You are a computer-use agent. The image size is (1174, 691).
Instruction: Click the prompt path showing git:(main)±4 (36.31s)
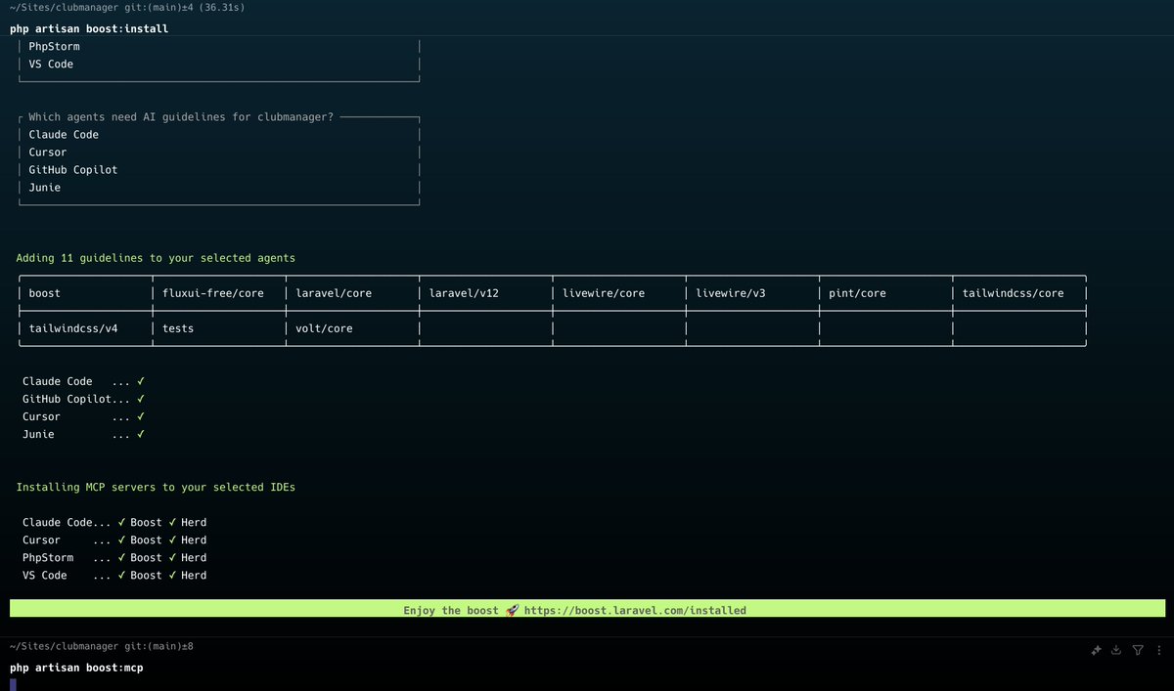(125, 8)
